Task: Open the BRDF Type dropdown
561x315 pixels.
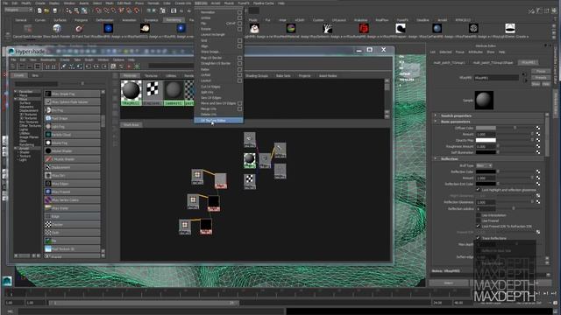Action: tap(484, 165)
